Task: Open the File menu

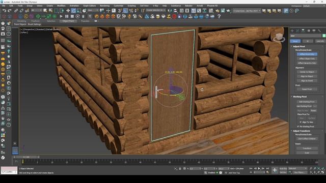Action: 4,6
